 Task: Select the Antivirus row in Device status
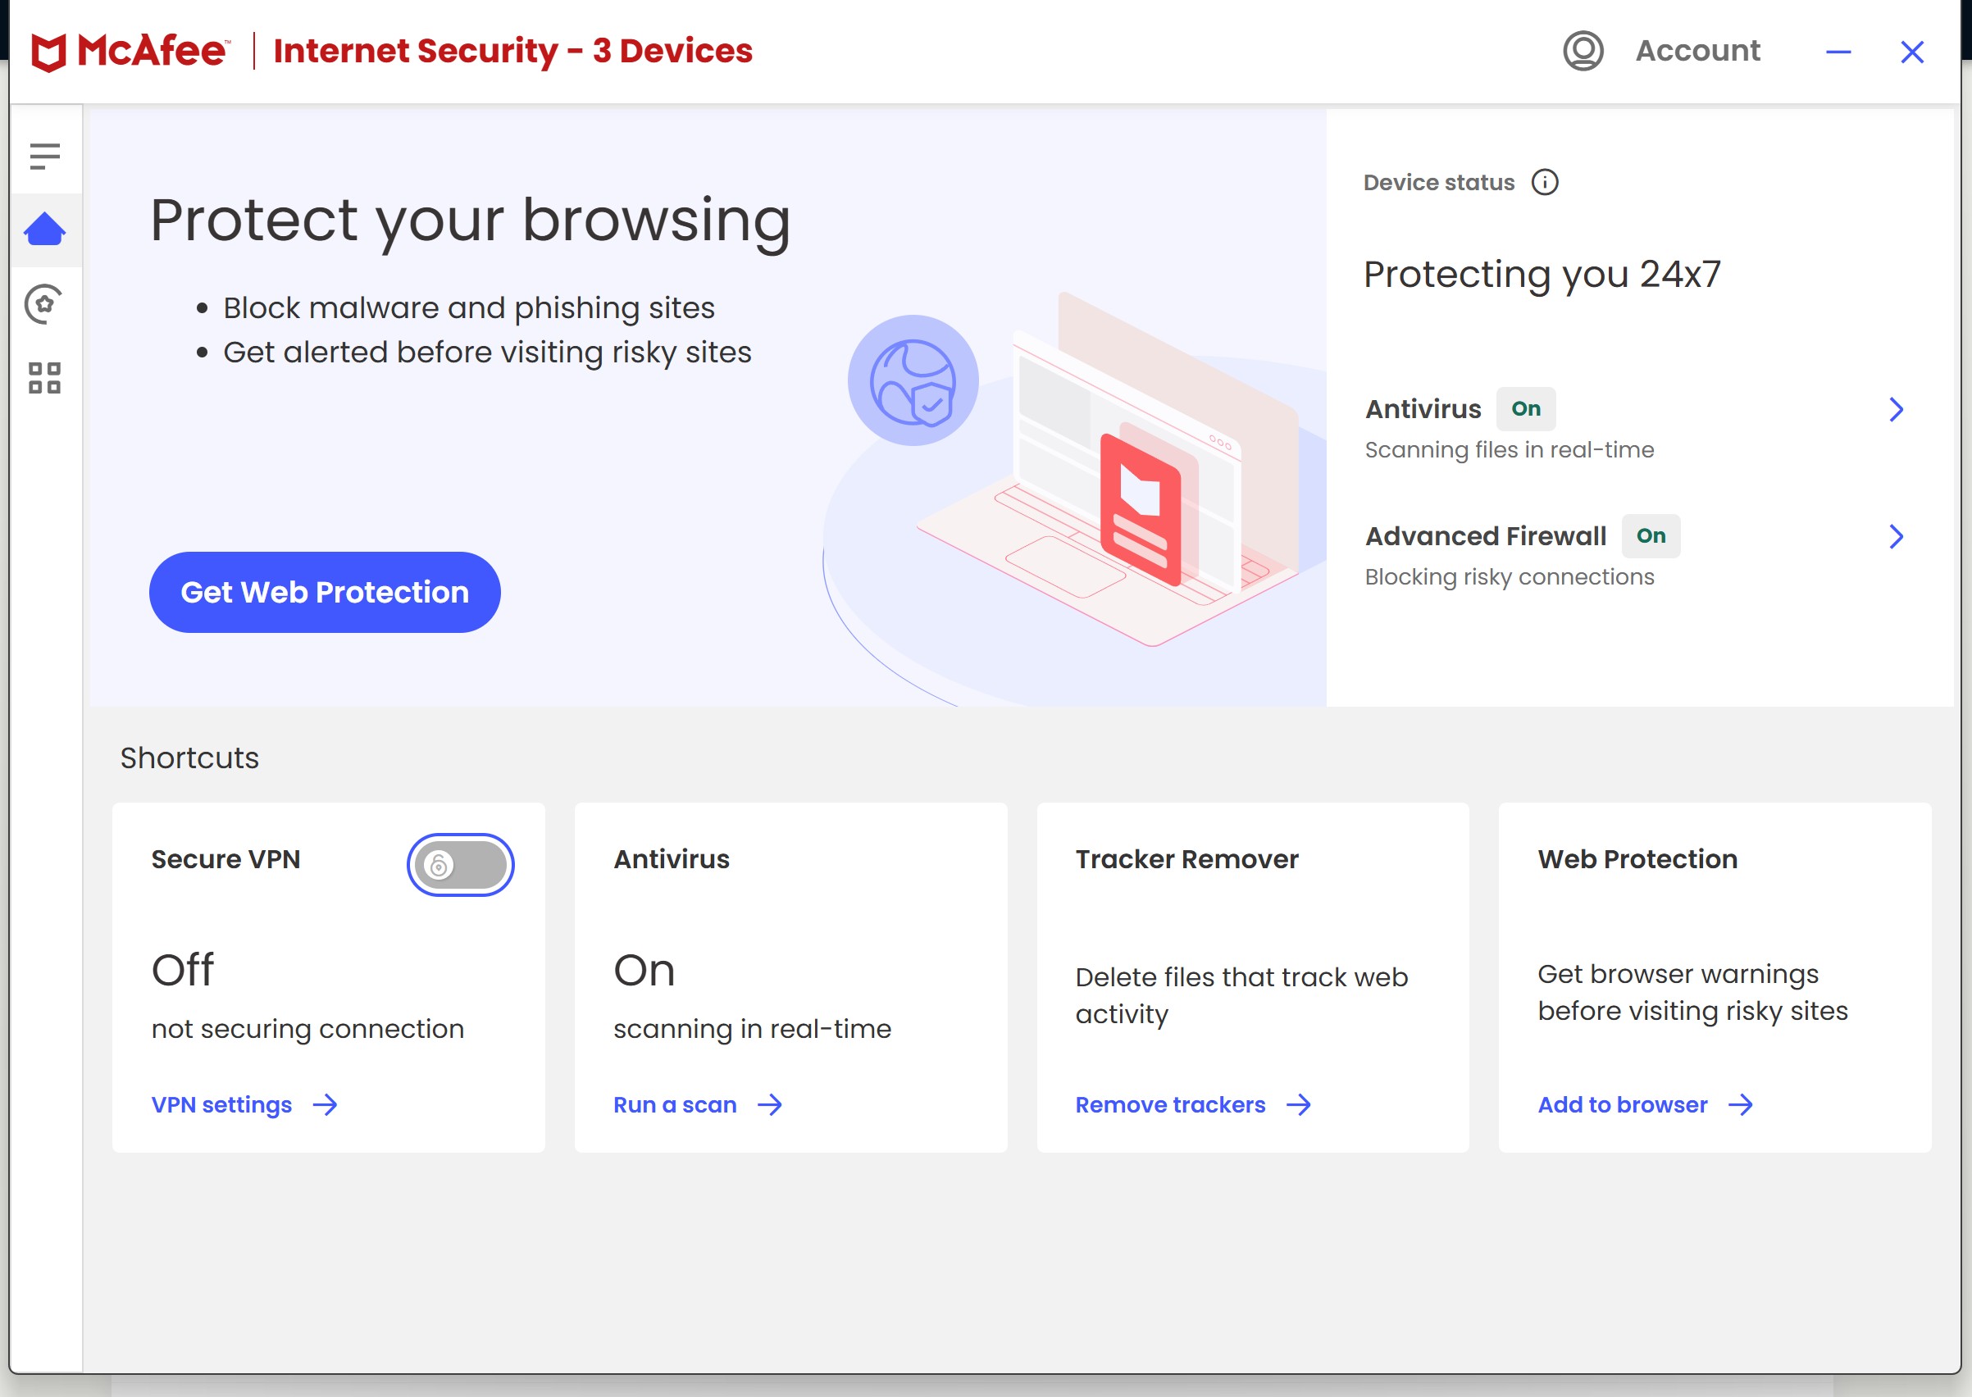pos(1637,427)
